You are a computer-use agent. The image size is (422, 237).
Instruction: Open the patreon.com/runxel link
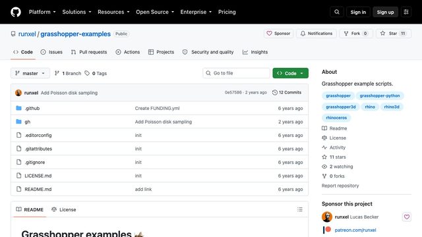(355, 230)
